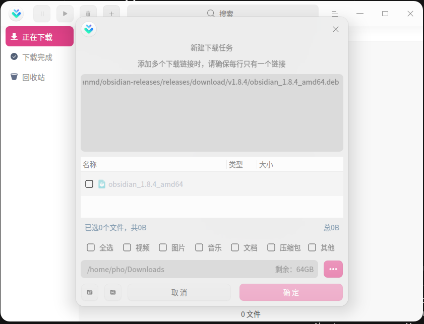Click the metalink file icon button
Screen dimensions: 424x324
click(x=113, y=292)
